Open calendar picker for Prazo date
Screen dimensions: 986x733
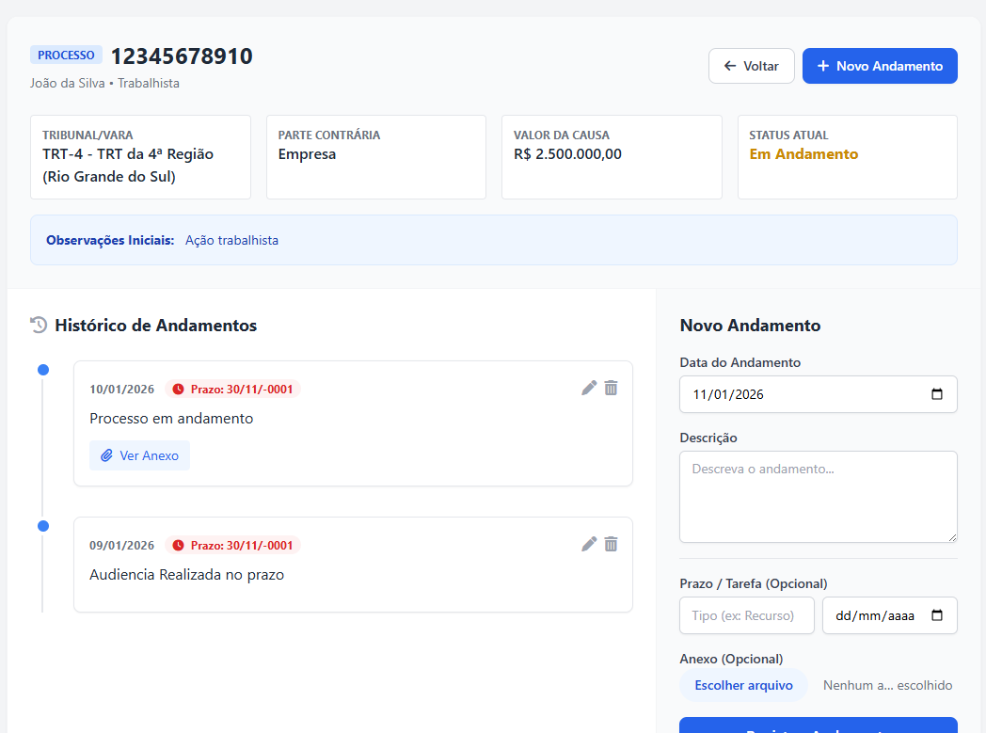936,615
